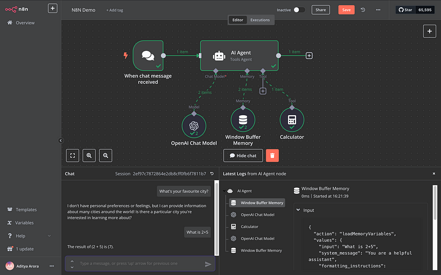441x275 pixels.
Task: Click the 65,595 star count
Action: [425, 10]
